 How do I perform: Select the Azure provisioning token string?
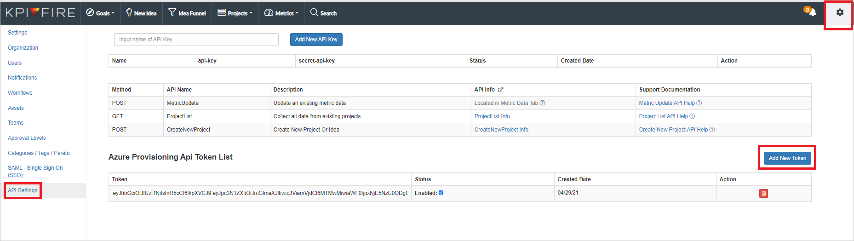click(260, 193)
